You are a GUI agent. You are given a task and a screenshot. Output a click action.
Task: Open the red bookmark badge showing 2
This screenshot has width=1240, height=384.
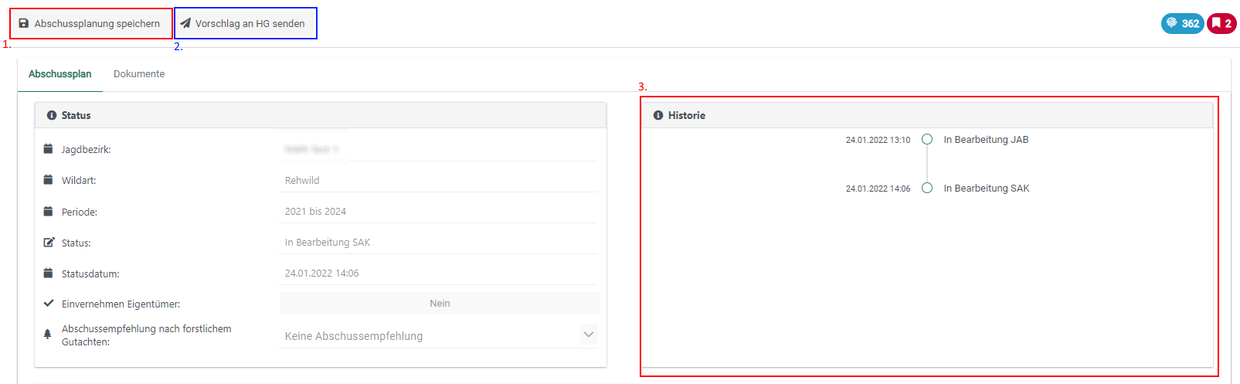click(1221, 23)
